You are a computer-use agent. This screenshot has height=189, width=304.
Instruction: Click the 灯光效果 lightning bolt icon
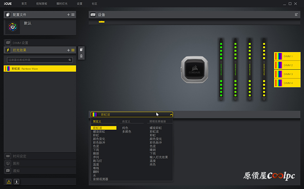coord(8,50)
